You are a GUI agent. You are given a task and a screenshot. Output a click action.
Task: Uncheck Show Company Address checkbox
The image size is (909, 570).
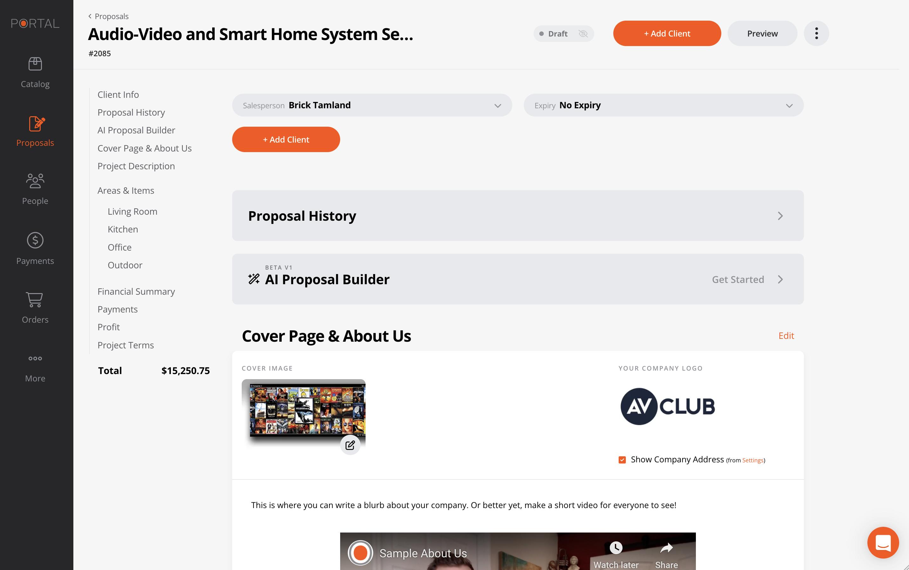click(622, 460)
